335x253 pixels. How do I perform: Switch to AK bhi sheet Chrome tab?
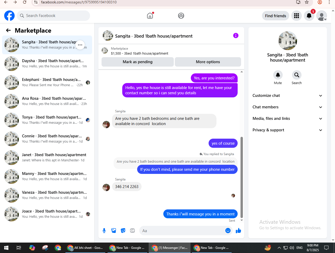85,248
